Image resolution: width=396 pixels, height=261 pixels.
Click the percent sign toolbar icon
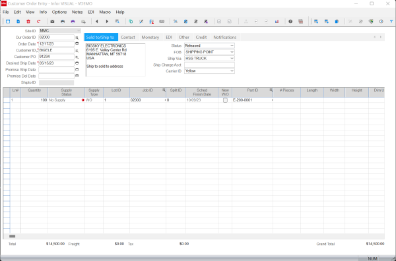(176, 22)
